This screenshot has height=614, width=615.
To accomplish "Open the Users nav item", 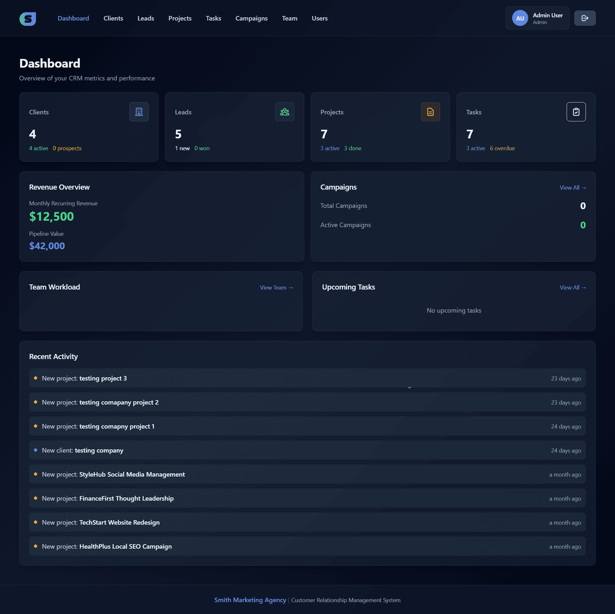I will 320,18.
